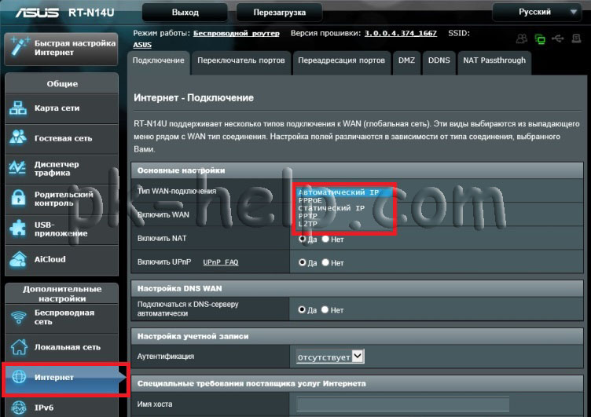This screenshot has height=417, width=591.
Task: Click the ASUS logo
Action: pyautogui.click(x=37, y=13)
